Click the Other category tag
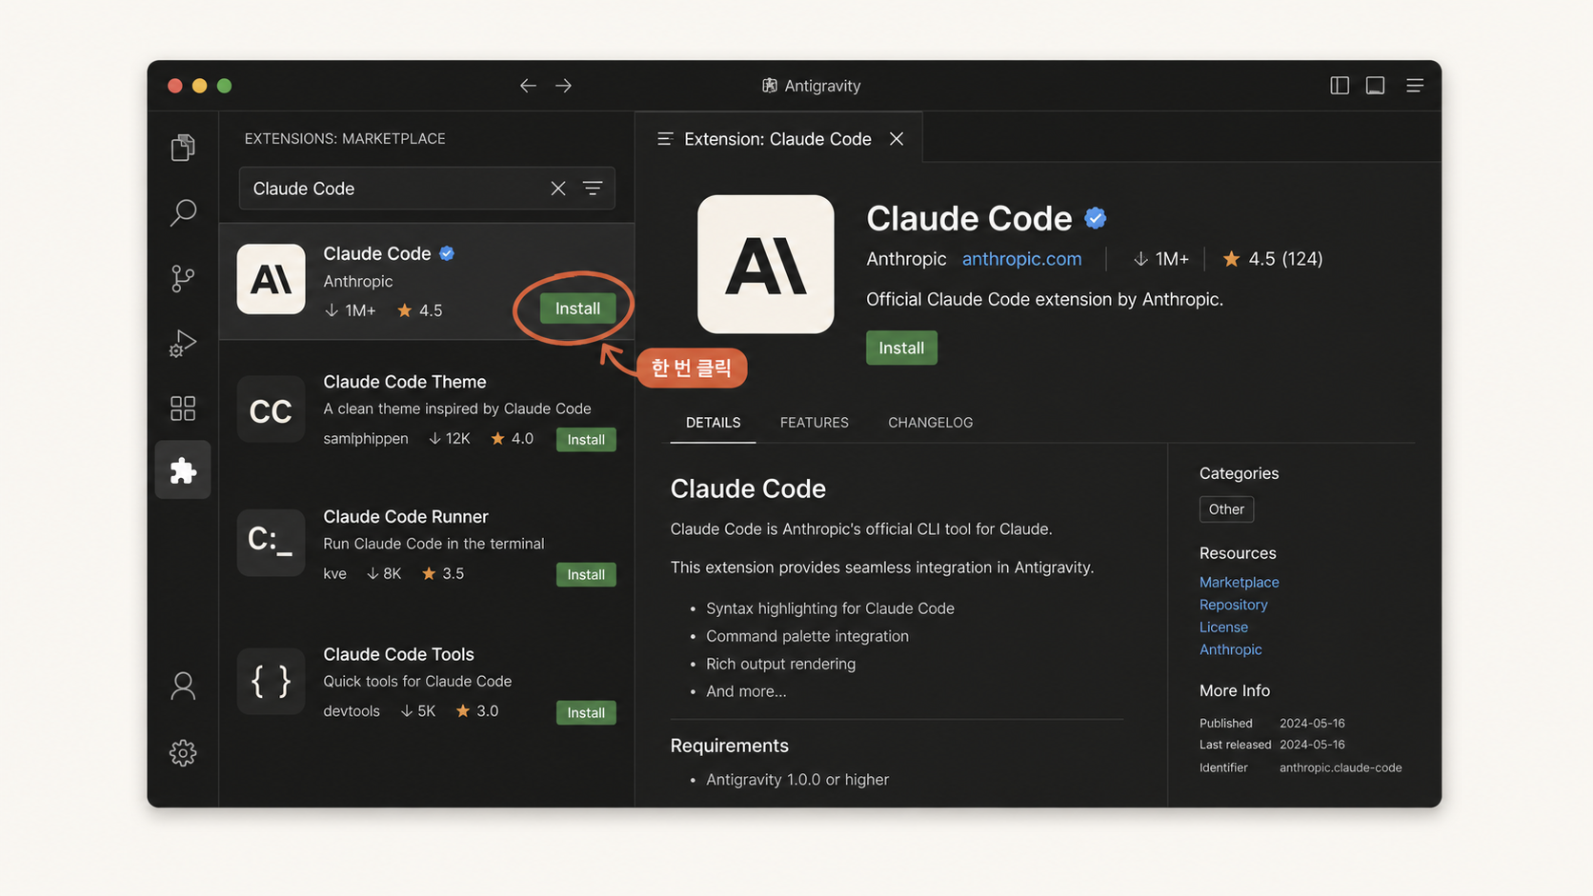Screen dimensions: 1593x896 pos(1226,509)
